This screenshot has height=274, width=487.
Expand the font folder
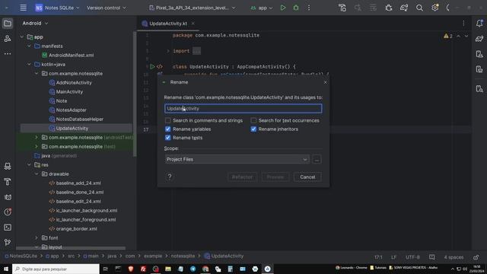click(37, 238)
